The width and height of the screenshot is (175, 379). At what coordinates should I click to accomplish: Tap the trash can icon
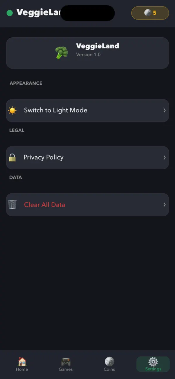(12, 205)
